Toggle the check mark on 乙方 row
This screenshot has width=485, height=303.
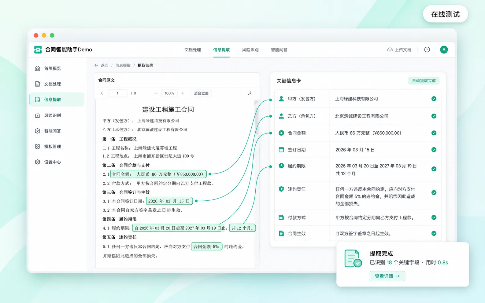tap(434, 116)
